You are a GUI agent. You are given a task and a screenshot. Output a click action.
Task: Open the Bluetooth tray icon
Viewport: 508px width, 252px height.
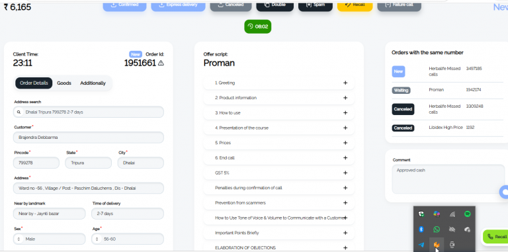(x=421, y=230)
